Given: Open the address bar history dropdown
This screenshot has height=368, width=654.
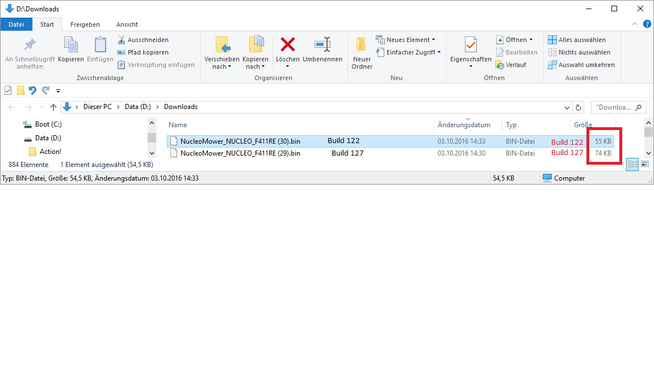Looking at the screenshot, I should 567,107.
